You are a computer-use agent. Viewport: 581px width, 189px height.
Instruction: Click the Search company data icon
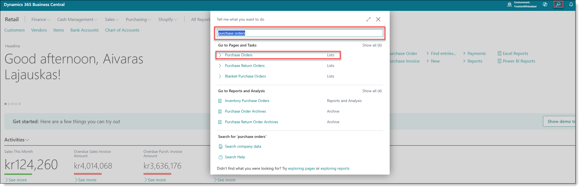[220, 146]
